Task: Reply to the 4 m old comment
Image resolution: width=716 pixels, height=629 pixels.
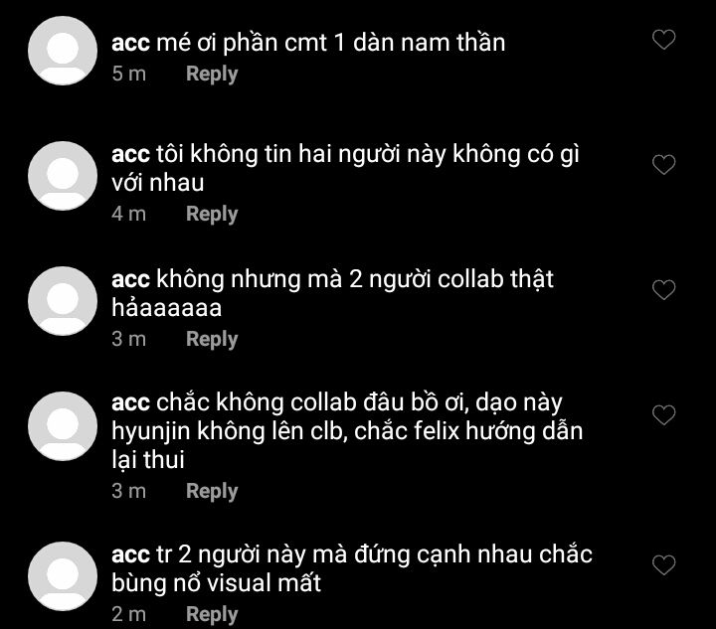Action: (x=212, y=215)
